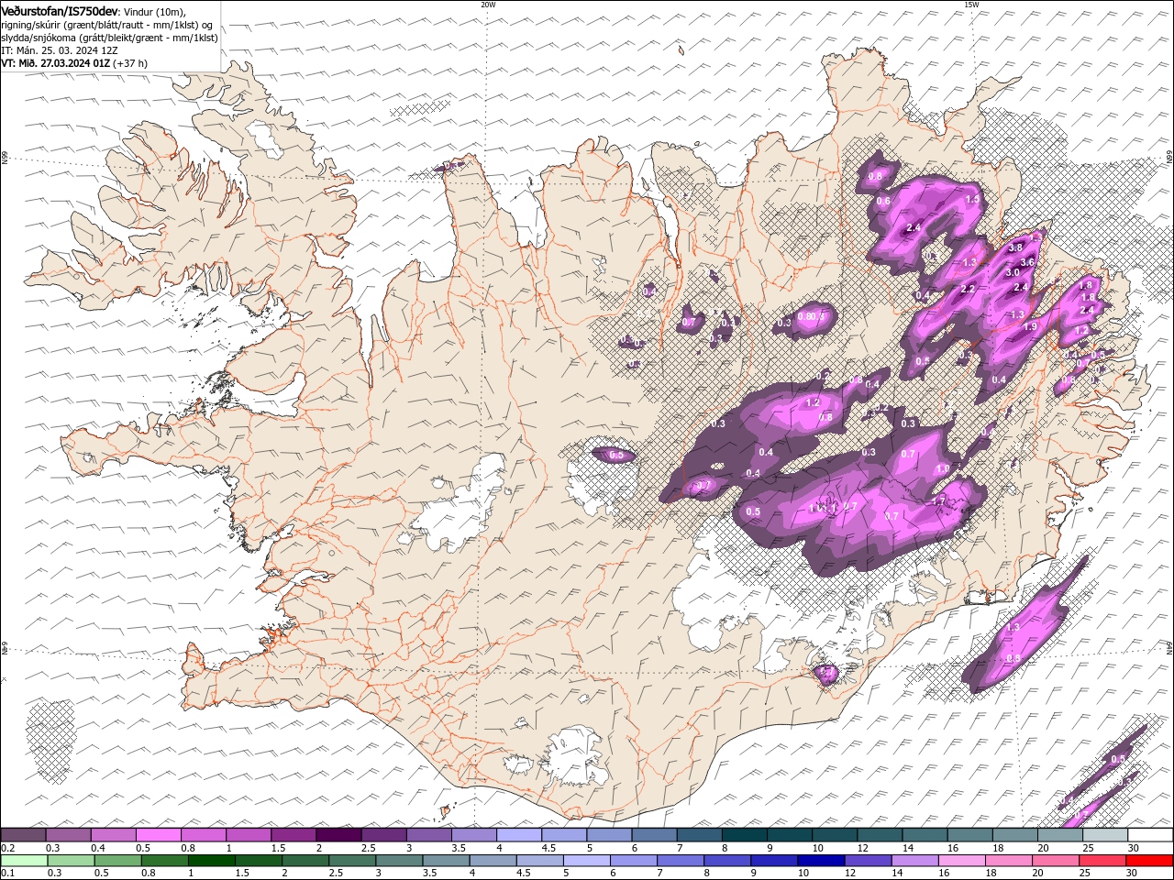Image resolution: width=1174 pixels, height=880 pixels.
Task: Pick upper legend white swatch after 30
Action: pos(1150,835)
